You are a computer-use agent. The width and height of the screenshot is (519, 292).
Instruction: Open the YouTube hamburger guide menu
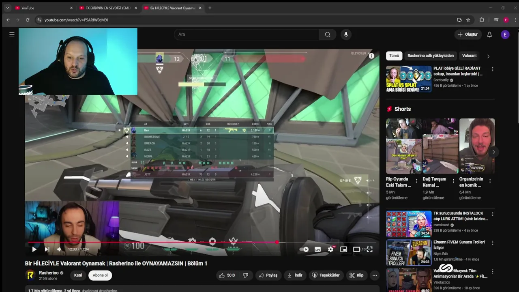(12, 34)
